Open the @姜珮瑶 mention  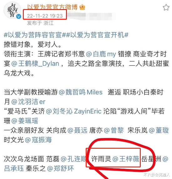pyautogui.click(x=25, y=121)
